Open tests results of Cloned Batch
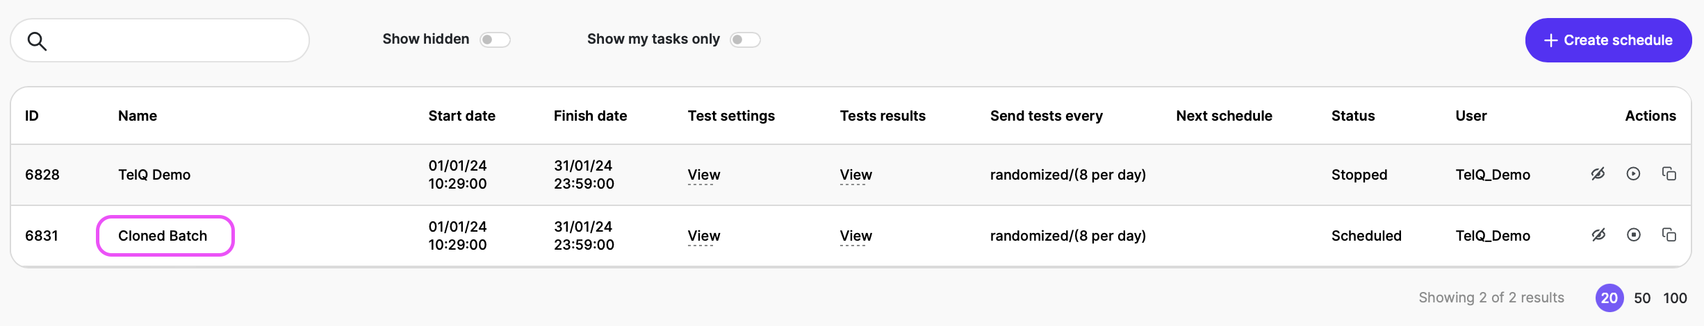The width and height of the screenshot is (1704, 326). pyautogui.click(x=855, y=236)
